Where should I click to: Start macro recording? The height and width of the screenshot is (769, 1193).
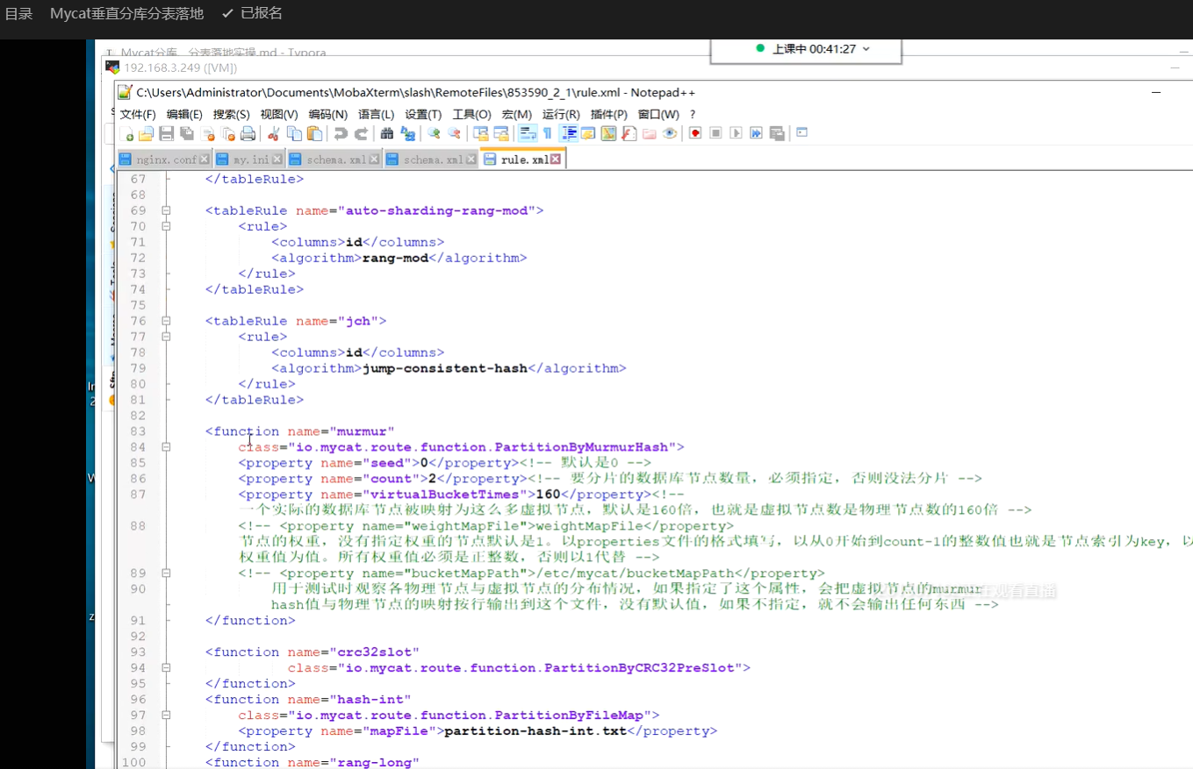coord(693,133)
